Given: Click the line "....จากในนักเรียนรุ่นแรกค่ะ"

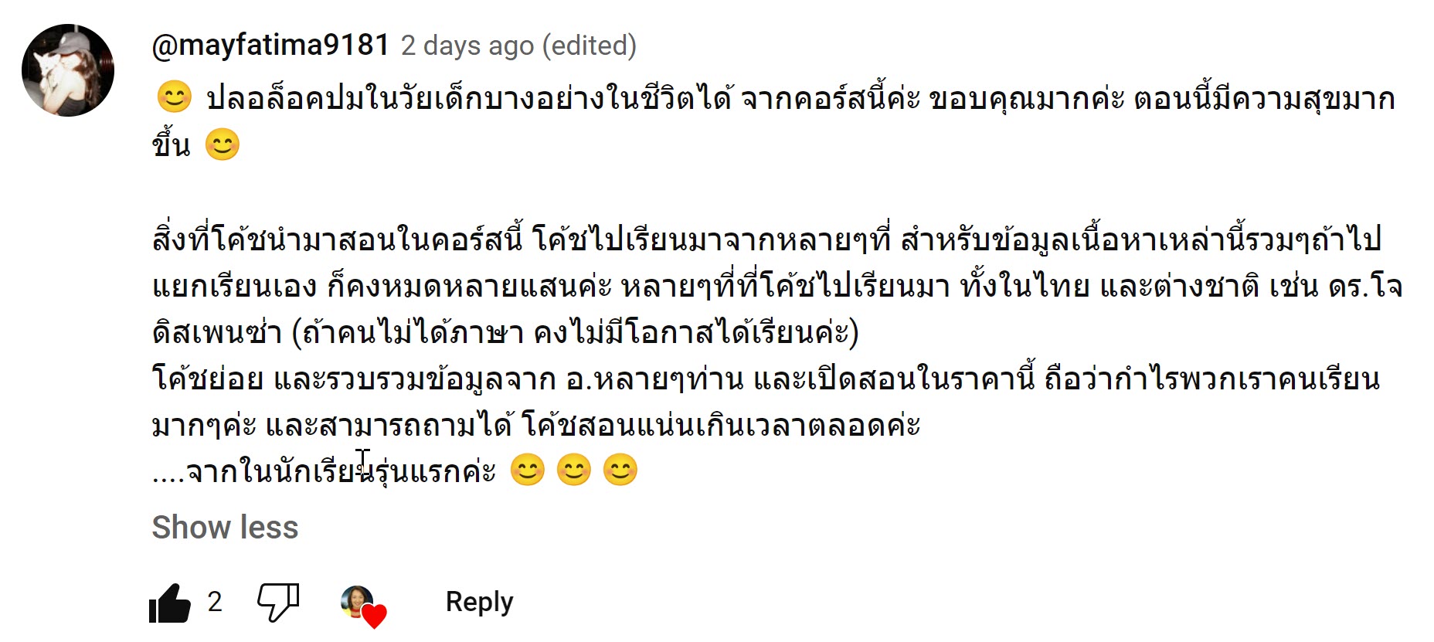Looking at the screenshot, I should click(x=325, y=470).
